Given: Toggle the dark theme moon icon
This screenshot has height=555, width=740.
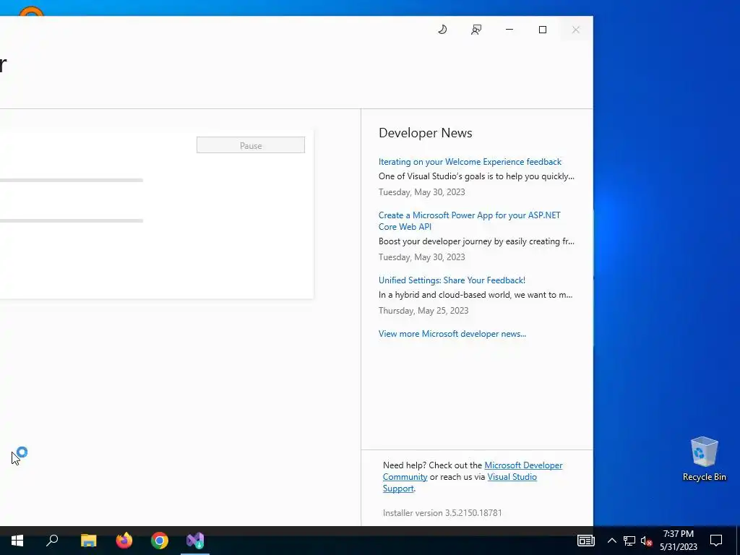Looking at the screenshot, I should (x=442, y=30).
